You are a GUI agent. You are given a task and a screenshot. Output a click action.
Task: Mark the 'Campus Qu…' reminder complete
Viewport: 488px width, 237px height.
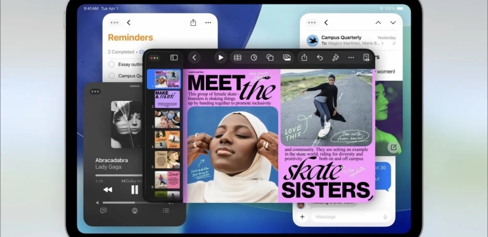click(x=112, y=76)
